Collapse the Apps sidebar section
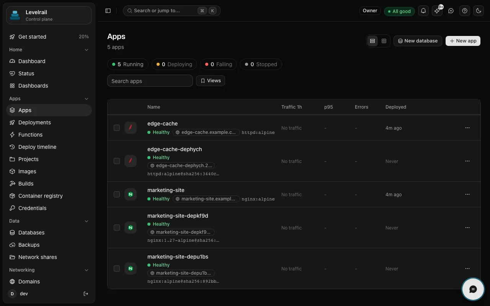 pyautogui.click(x=87, y=99)
